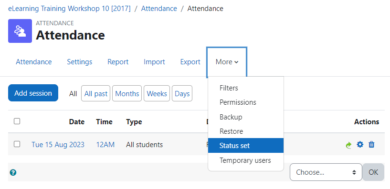Open the Choose... bulk action dropdown

point(326,172)
